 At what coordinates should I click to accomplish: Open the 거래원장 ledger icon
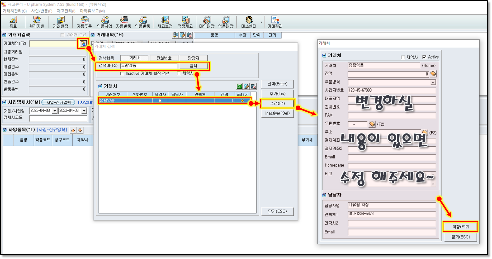(60, 22)
